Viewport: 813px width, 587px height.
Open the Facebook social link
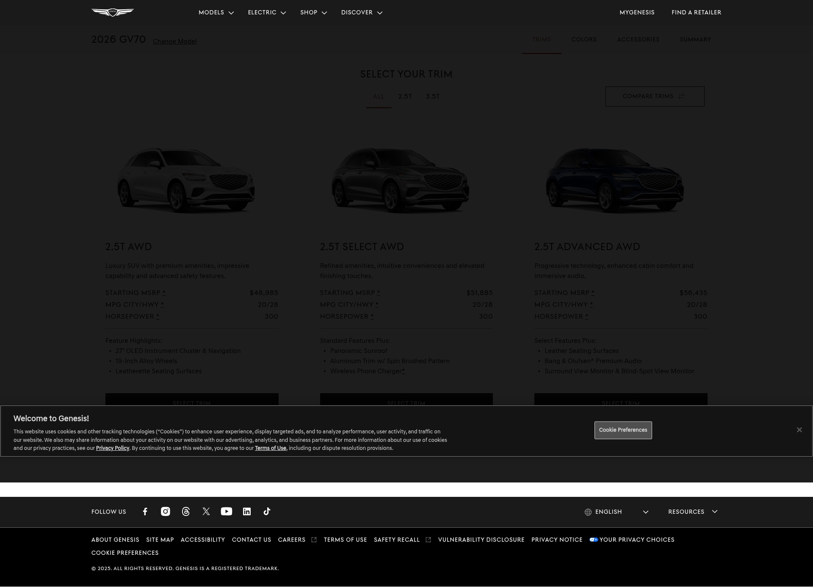(145, 512)
